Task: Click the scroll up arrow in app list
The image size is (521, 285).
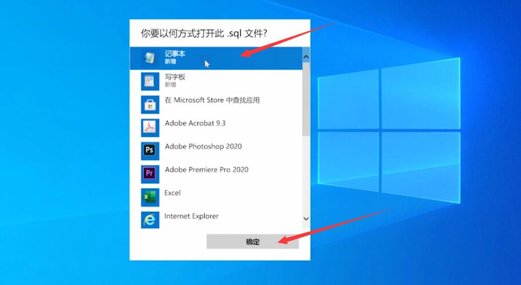Action: (306, 57)
